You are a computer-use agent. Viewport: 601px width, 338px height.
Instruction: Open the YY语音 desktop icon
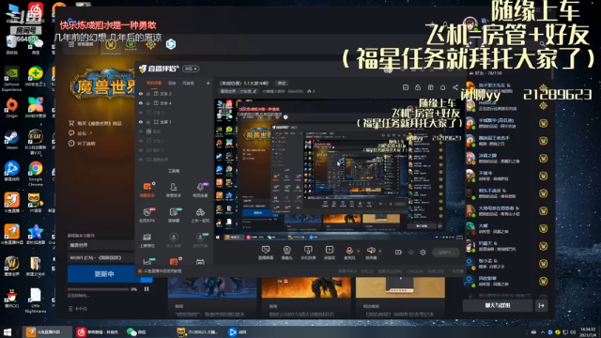point(36,203)
